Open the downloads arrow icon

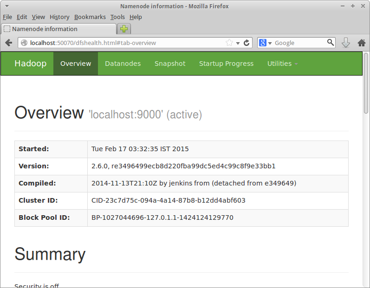pos(346,43)
